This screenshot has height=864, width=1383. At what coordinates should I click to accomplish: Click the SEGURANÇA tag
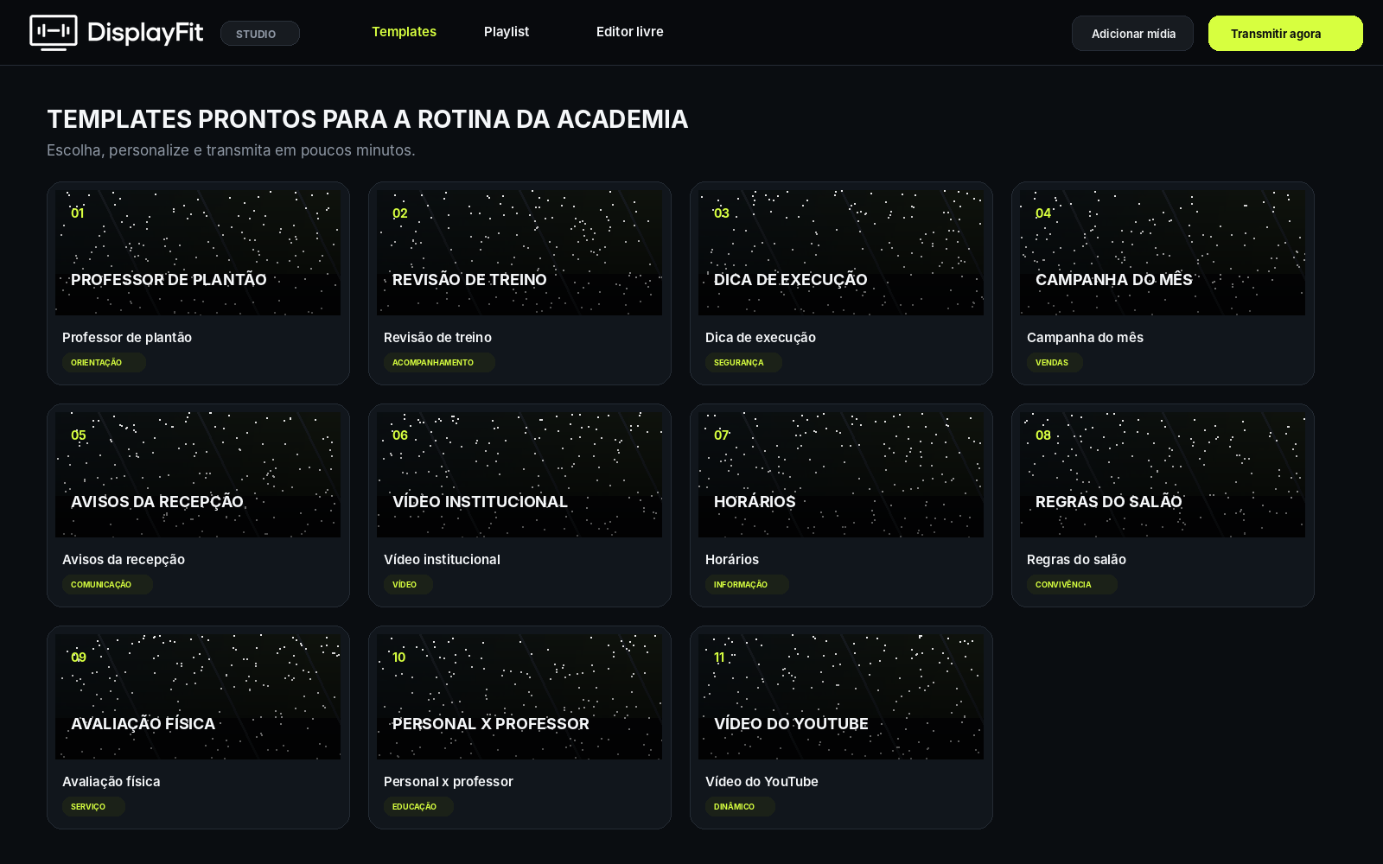click(x=743, y=363)
